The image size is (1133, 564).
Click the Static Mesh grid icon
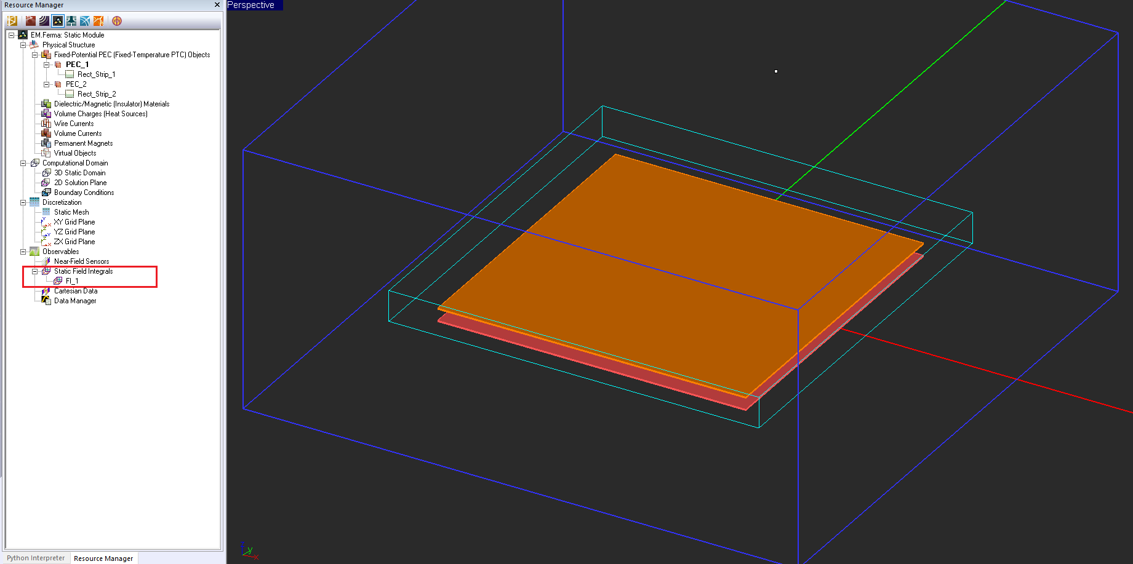[x=46, y=212]
